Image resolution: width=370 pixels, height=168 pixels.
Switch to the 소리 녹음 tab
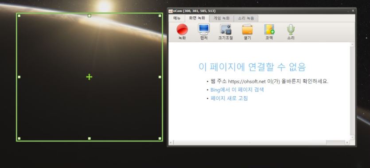coord(246,18)
